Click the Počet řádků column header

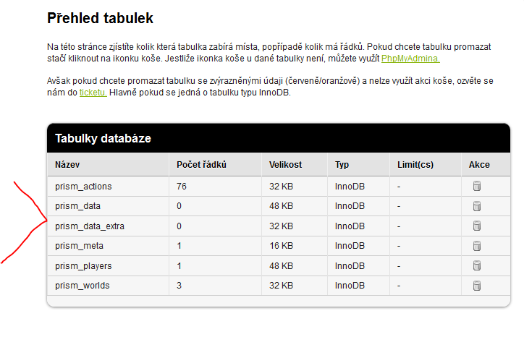[x=201, y=165]
